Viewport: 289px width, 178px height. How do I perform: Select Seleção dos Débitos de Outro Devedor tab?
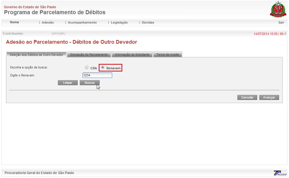coord(36,55)
